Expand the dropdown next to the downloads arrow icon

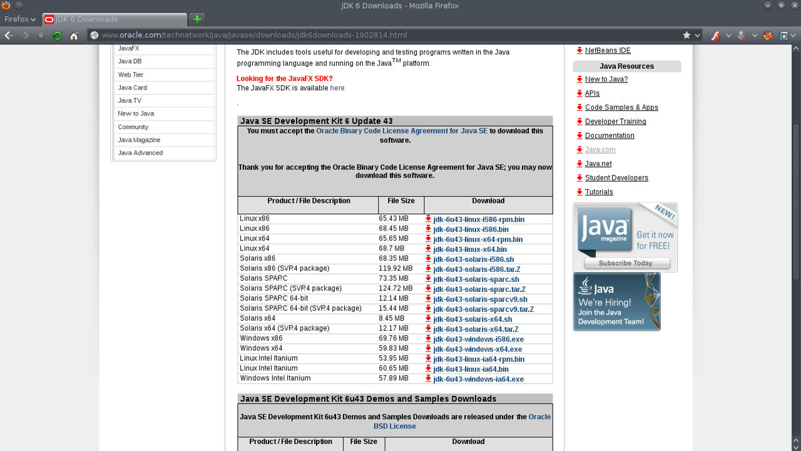(x=754, y=36)
